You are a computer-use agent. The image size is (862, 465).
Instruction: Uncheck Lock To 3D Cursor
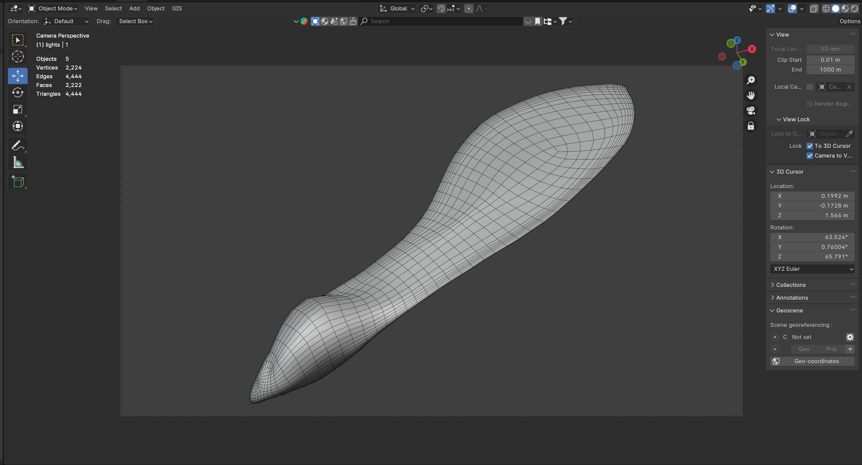(x=810, y=146)
